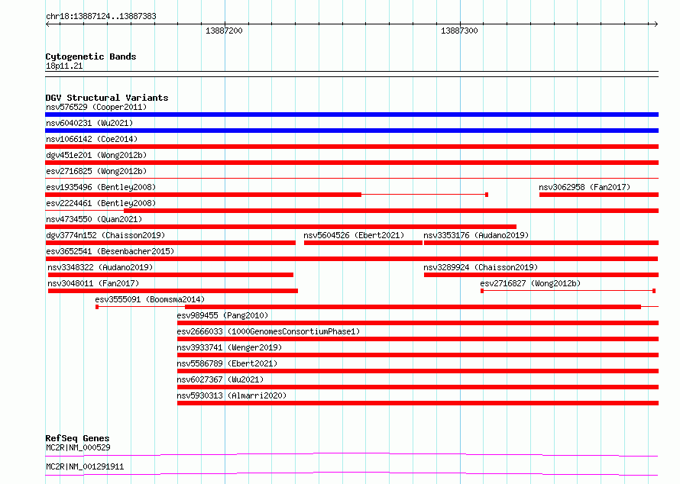
Task: Select variant nsv3048011 (Fan2017) label
Action: click(93, 283)
